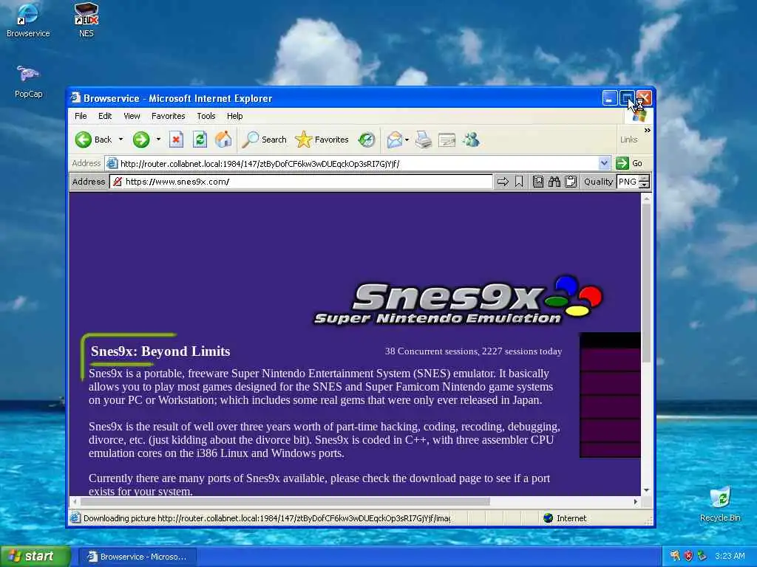Open the Edit menu
The image size is (757, 567).
tap(105, 116)
